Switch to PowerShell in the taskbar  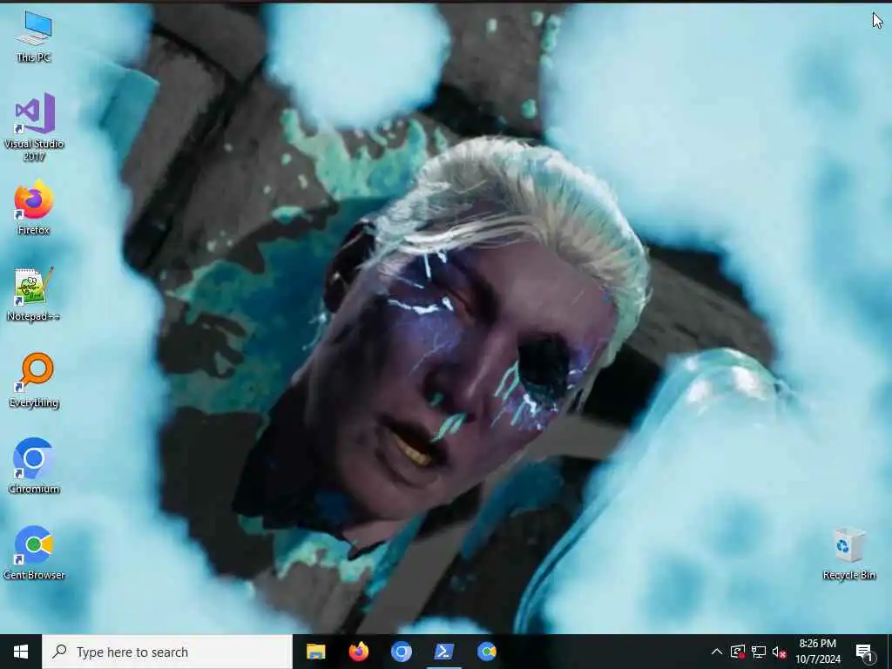pyautogui.click(x=443, y=652)
